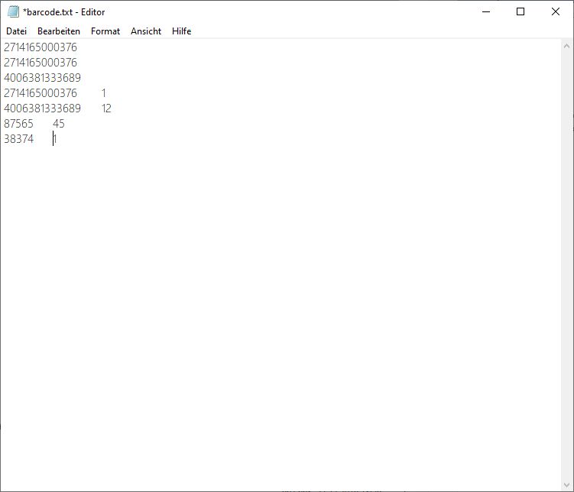Click 2714165000376 on the second line

pos(41,63)
